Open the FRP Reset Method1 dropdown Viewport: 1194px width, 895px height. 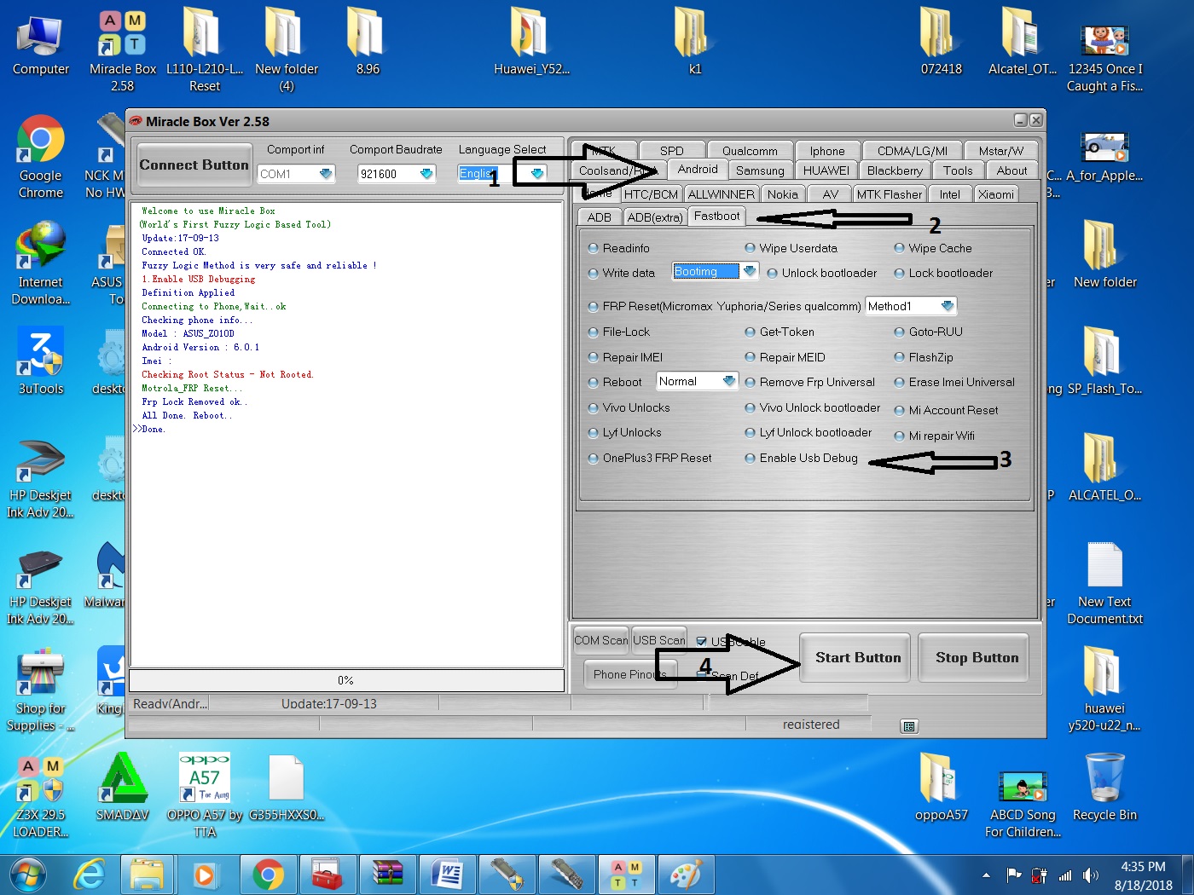point(947,306)
